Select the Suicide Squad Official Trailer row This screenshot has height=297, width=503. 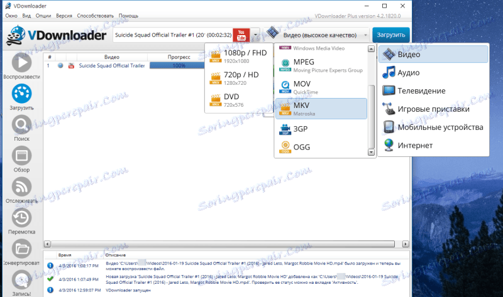112,66
